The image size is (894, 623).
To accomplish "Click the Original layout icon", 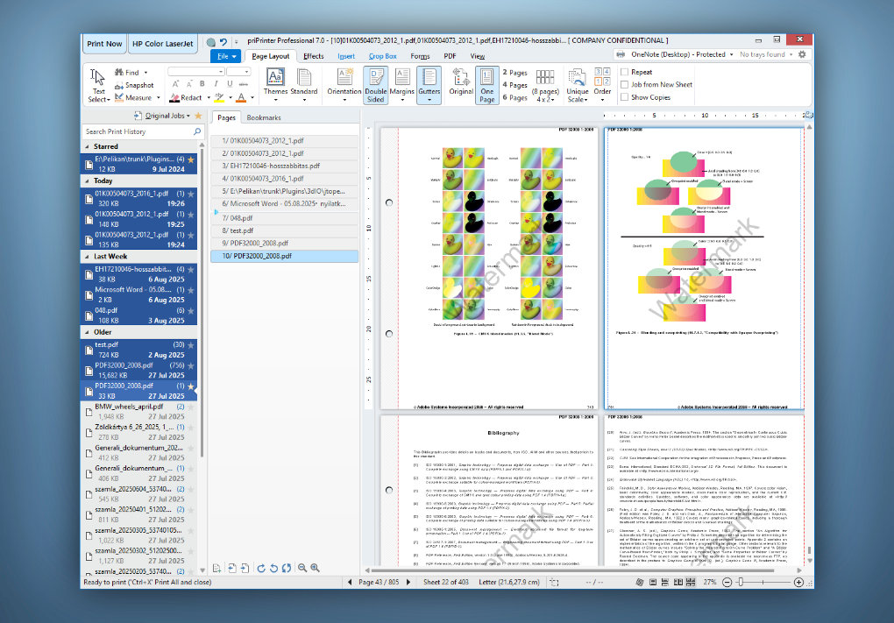I will (461, 82).
